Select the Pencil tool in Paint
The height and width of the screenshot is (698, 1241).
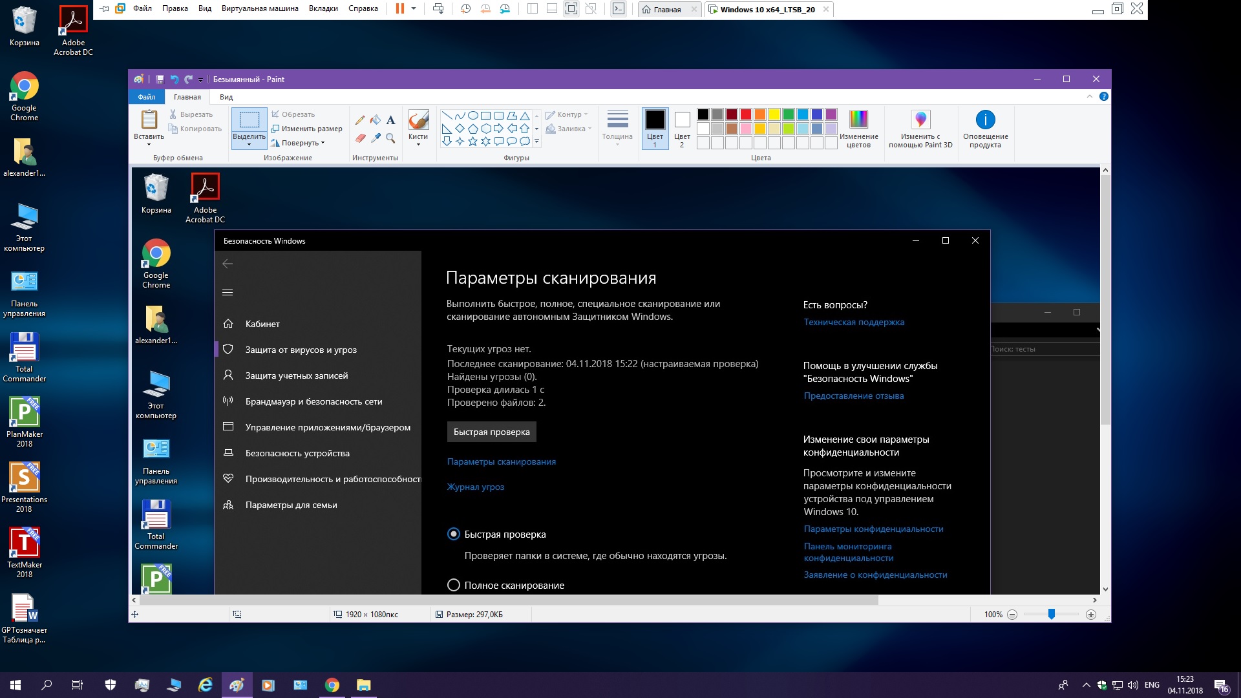360,120
